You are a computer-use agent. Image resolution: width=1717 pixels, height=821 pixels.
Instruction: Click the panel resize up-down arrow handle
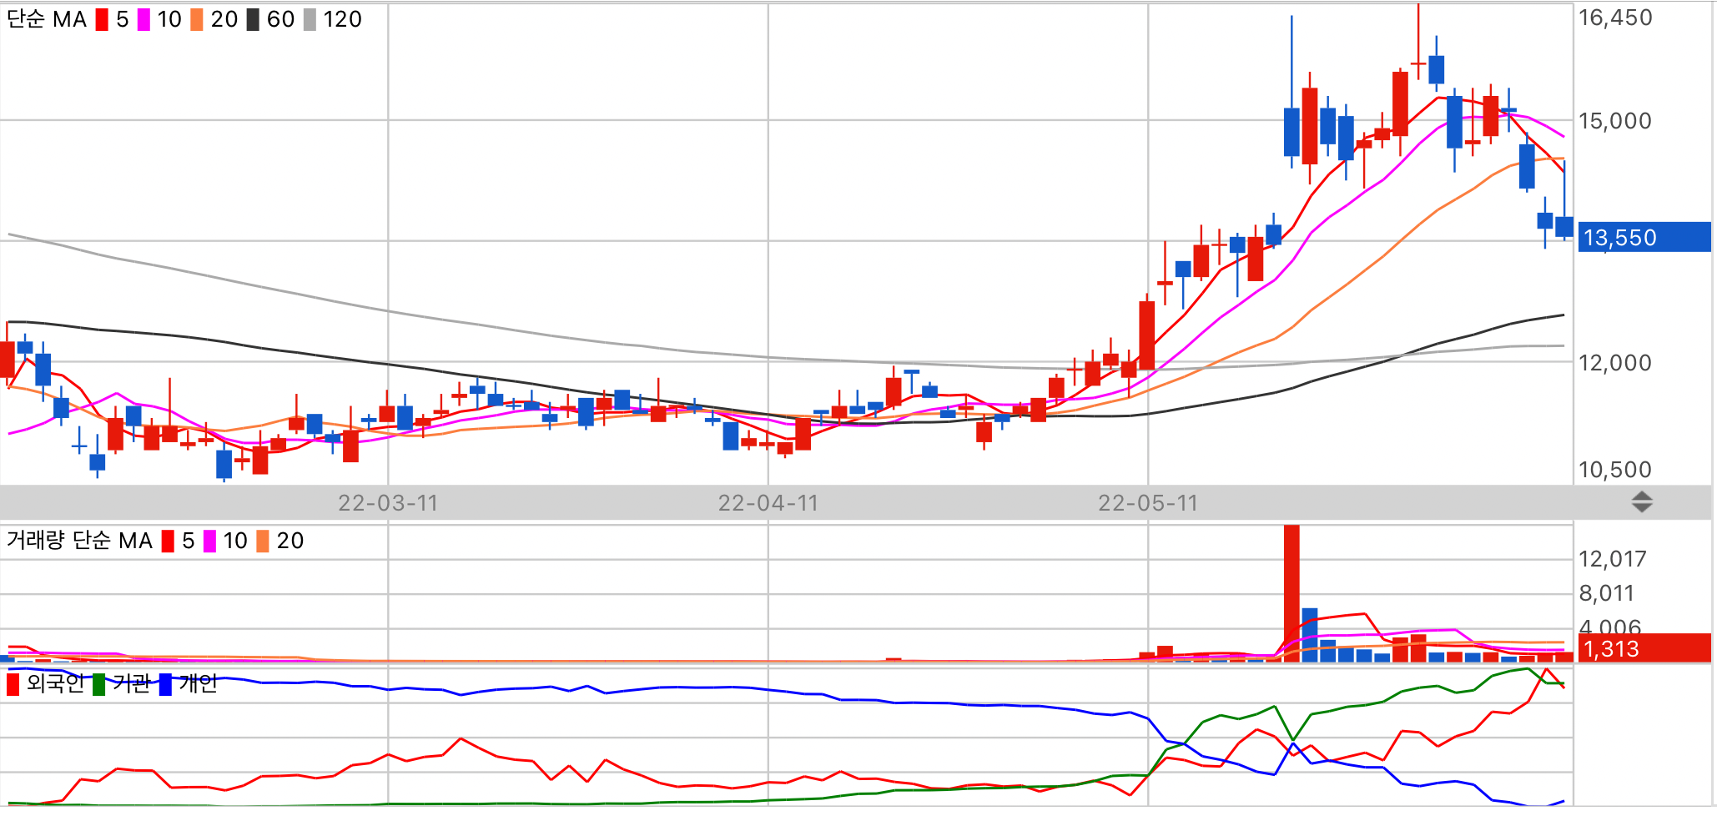pyautogui.click(x=1642, y=502)
